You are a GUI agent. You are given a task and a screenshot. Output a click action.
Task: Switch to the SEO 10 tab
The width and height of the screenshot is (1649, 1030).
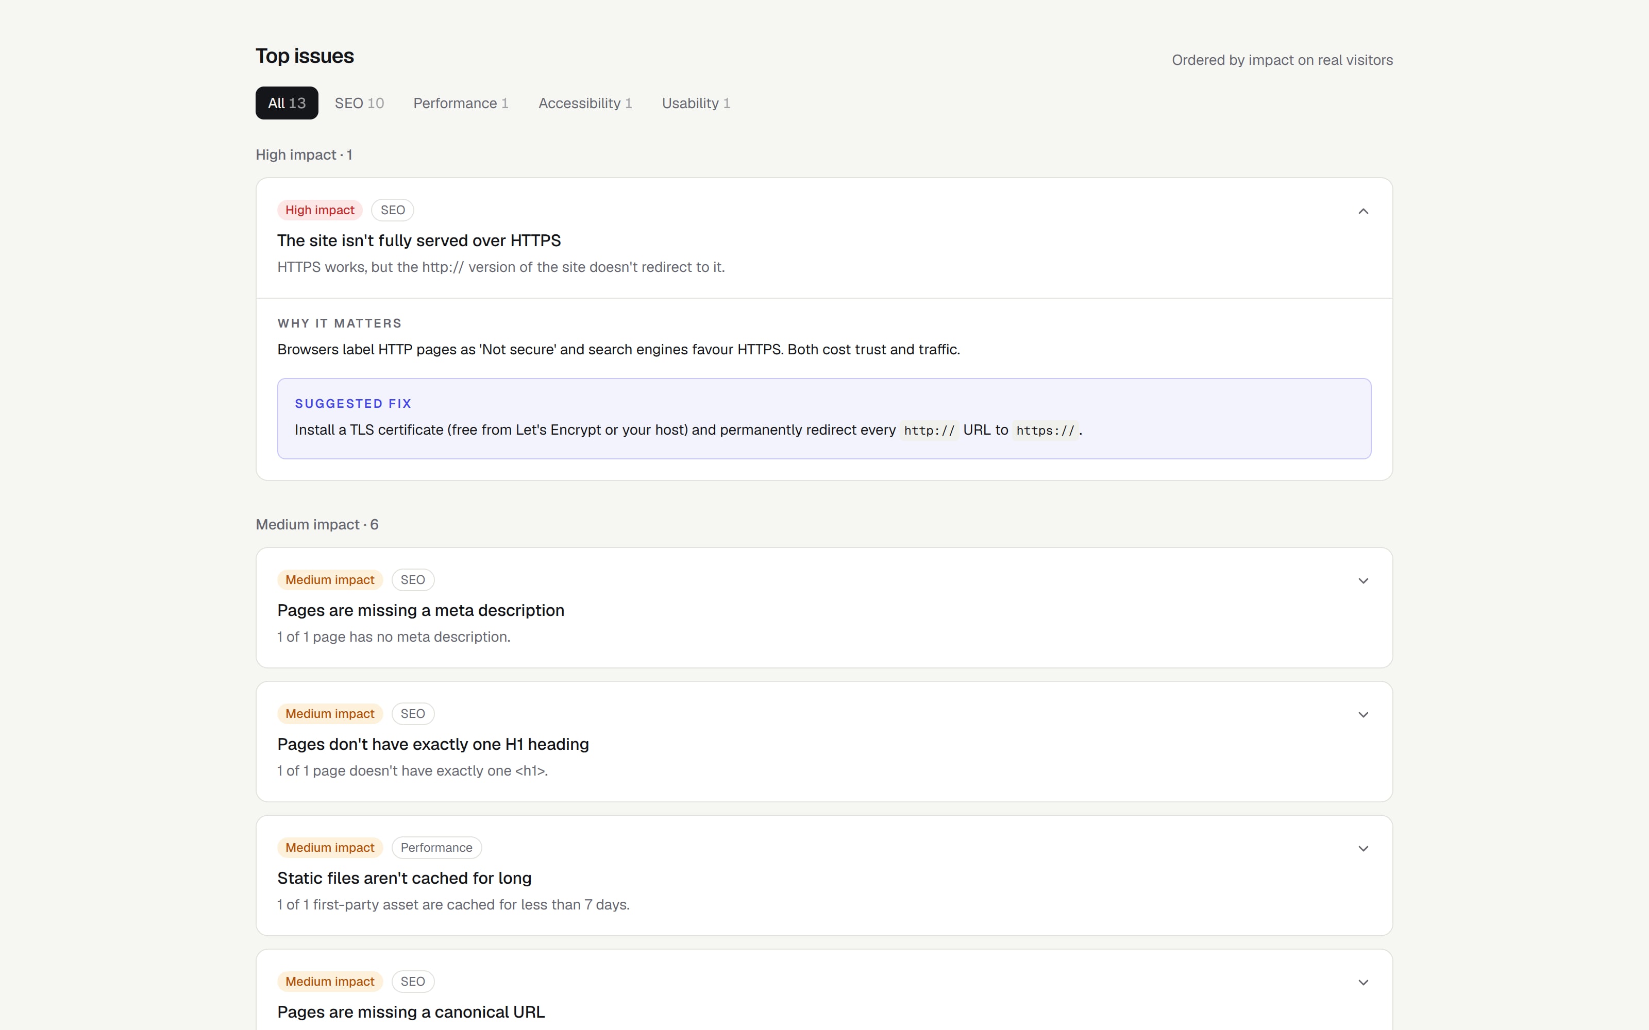click(x=359, y=103)
